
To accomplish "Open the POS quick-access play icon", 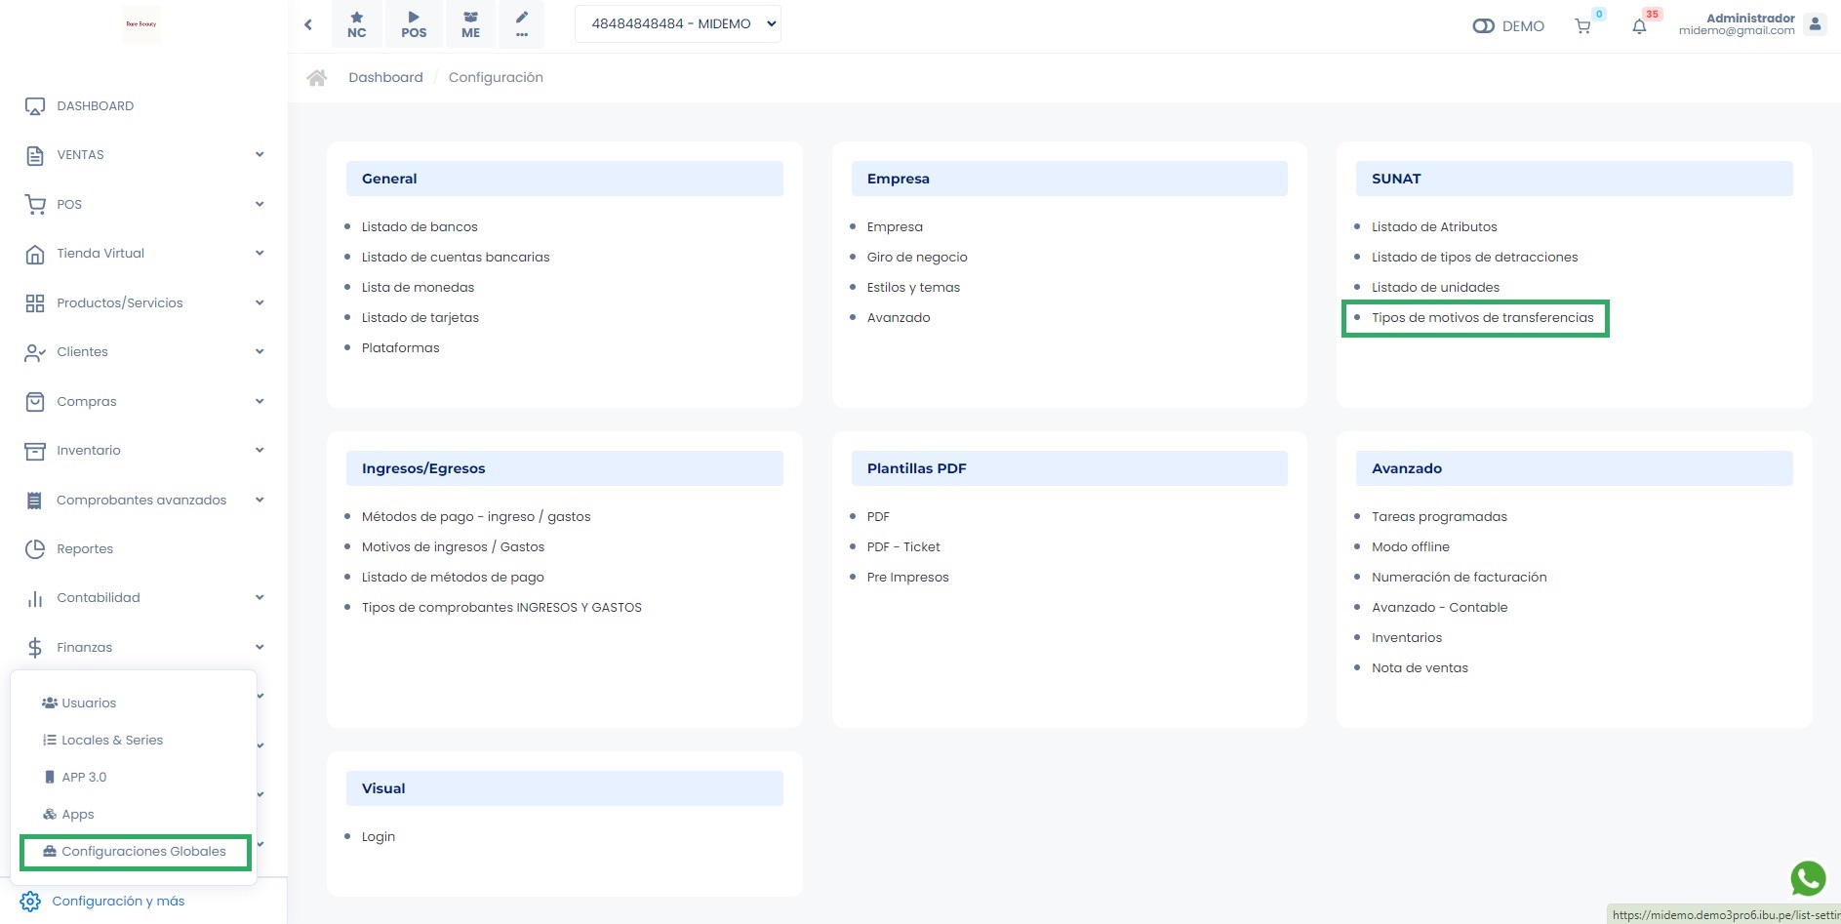I will tap(414, 24).
